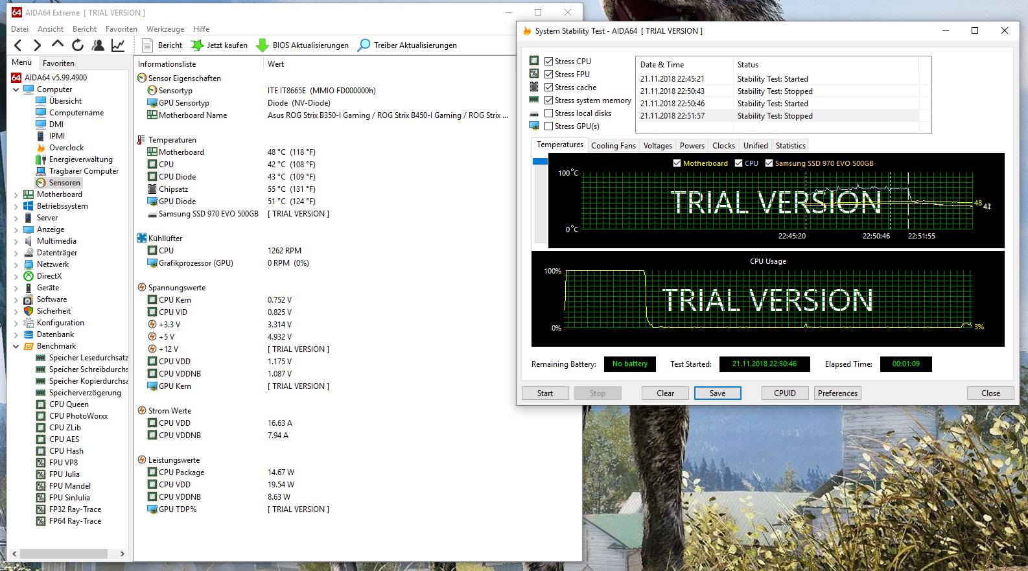Click the scroll right arrow of tree panel
This screenshot has width=1028, height=571.
(x=123, y=554)
